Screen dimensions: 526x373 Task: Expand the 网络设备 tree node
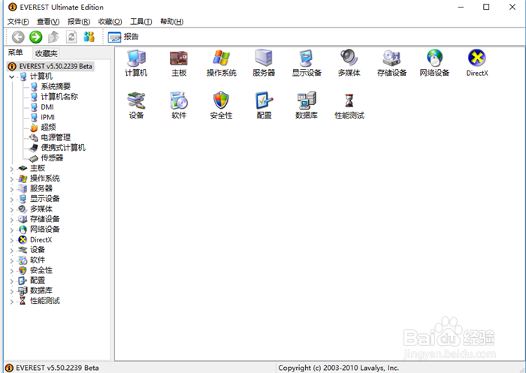[12, 230]
